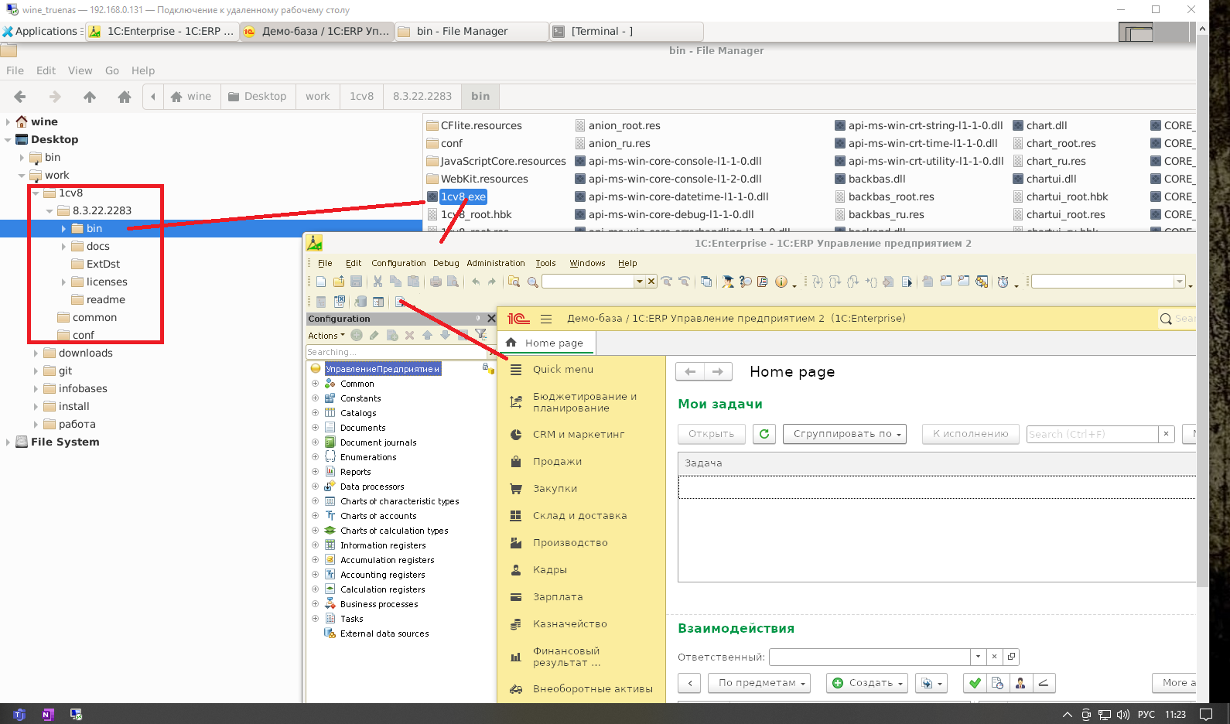Open the Actions dropdown in Configuration panel

pyautogui.click(x=326, y=336)
